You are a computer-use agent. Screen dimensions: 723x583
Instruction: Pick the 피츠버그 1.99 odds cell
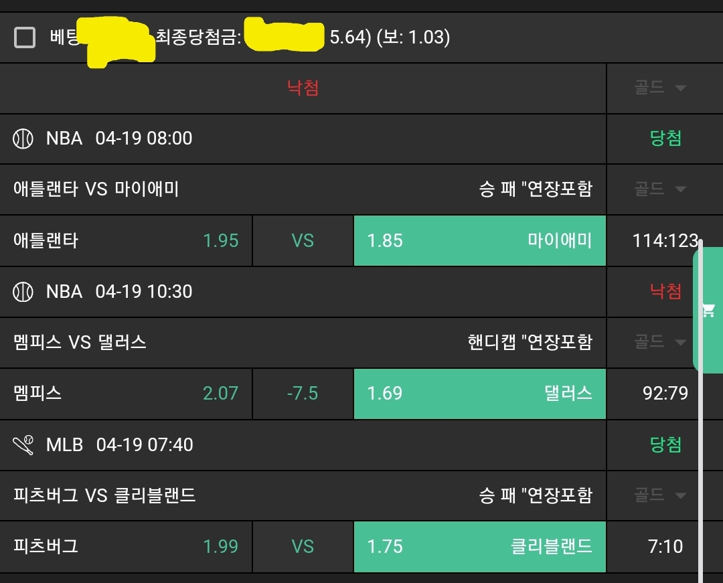pyautogui.click(x=126, y=546)
